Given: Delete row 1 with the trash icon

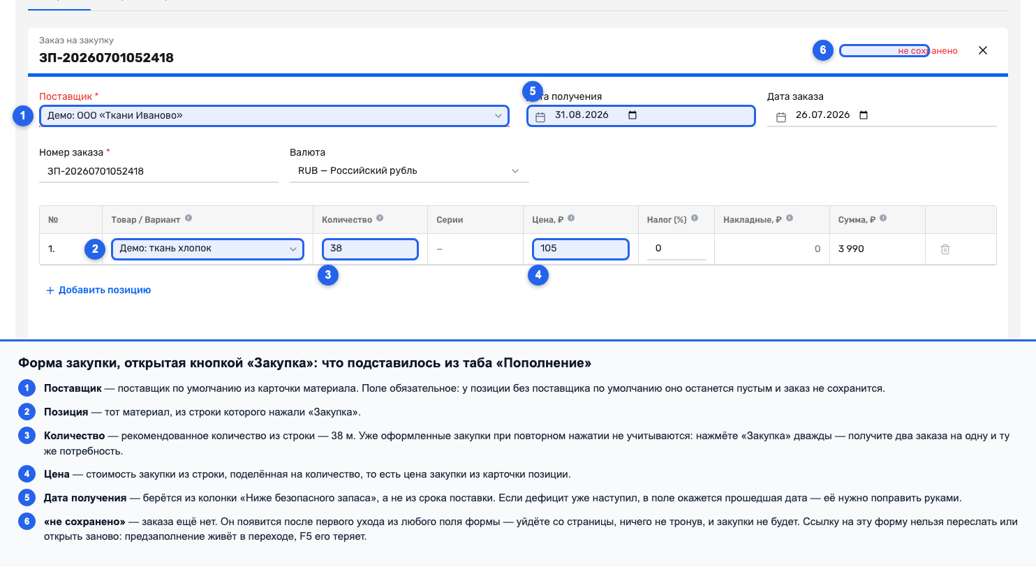Looking at the screenshot, I should (x=945, y=249).
